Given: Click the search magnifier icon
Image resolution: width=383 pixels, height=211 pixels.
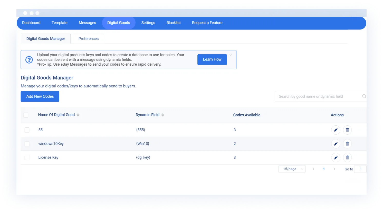Looking at the screenshot, I should click(x=364, y=96).
